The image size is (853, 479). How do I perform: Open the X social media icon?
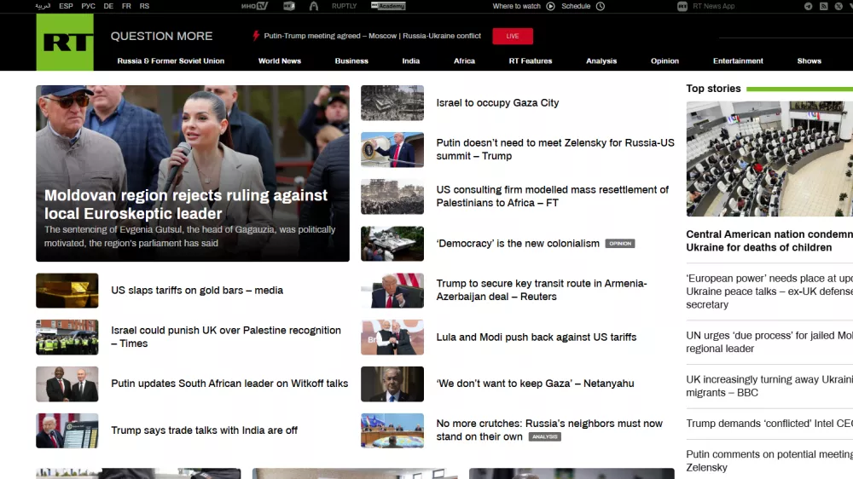838,6
